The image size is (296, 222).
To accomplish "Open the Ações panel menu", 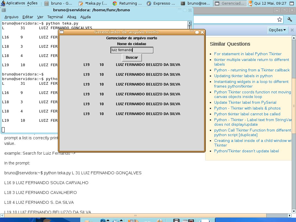I will (x=32, y=3).
